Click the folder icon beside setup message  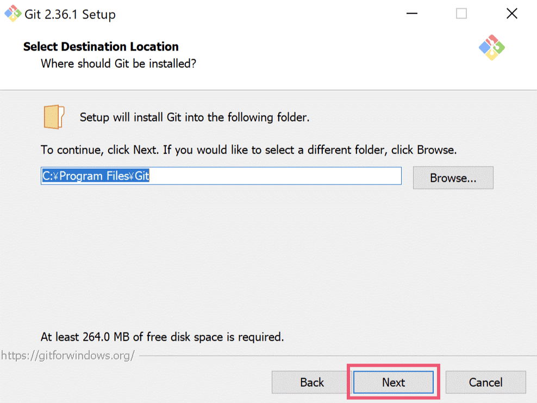[x=54, y=117]
